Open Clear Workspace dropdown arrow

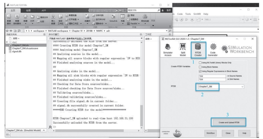pos(81,24)
